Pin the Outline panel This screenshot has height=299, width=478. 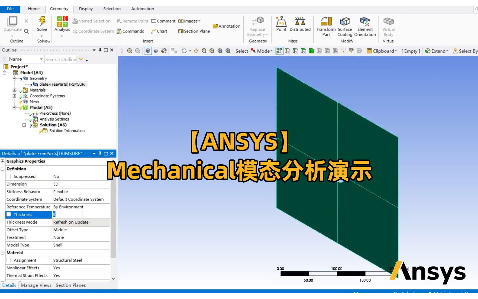pyautogui.click(x=100, y=50)
